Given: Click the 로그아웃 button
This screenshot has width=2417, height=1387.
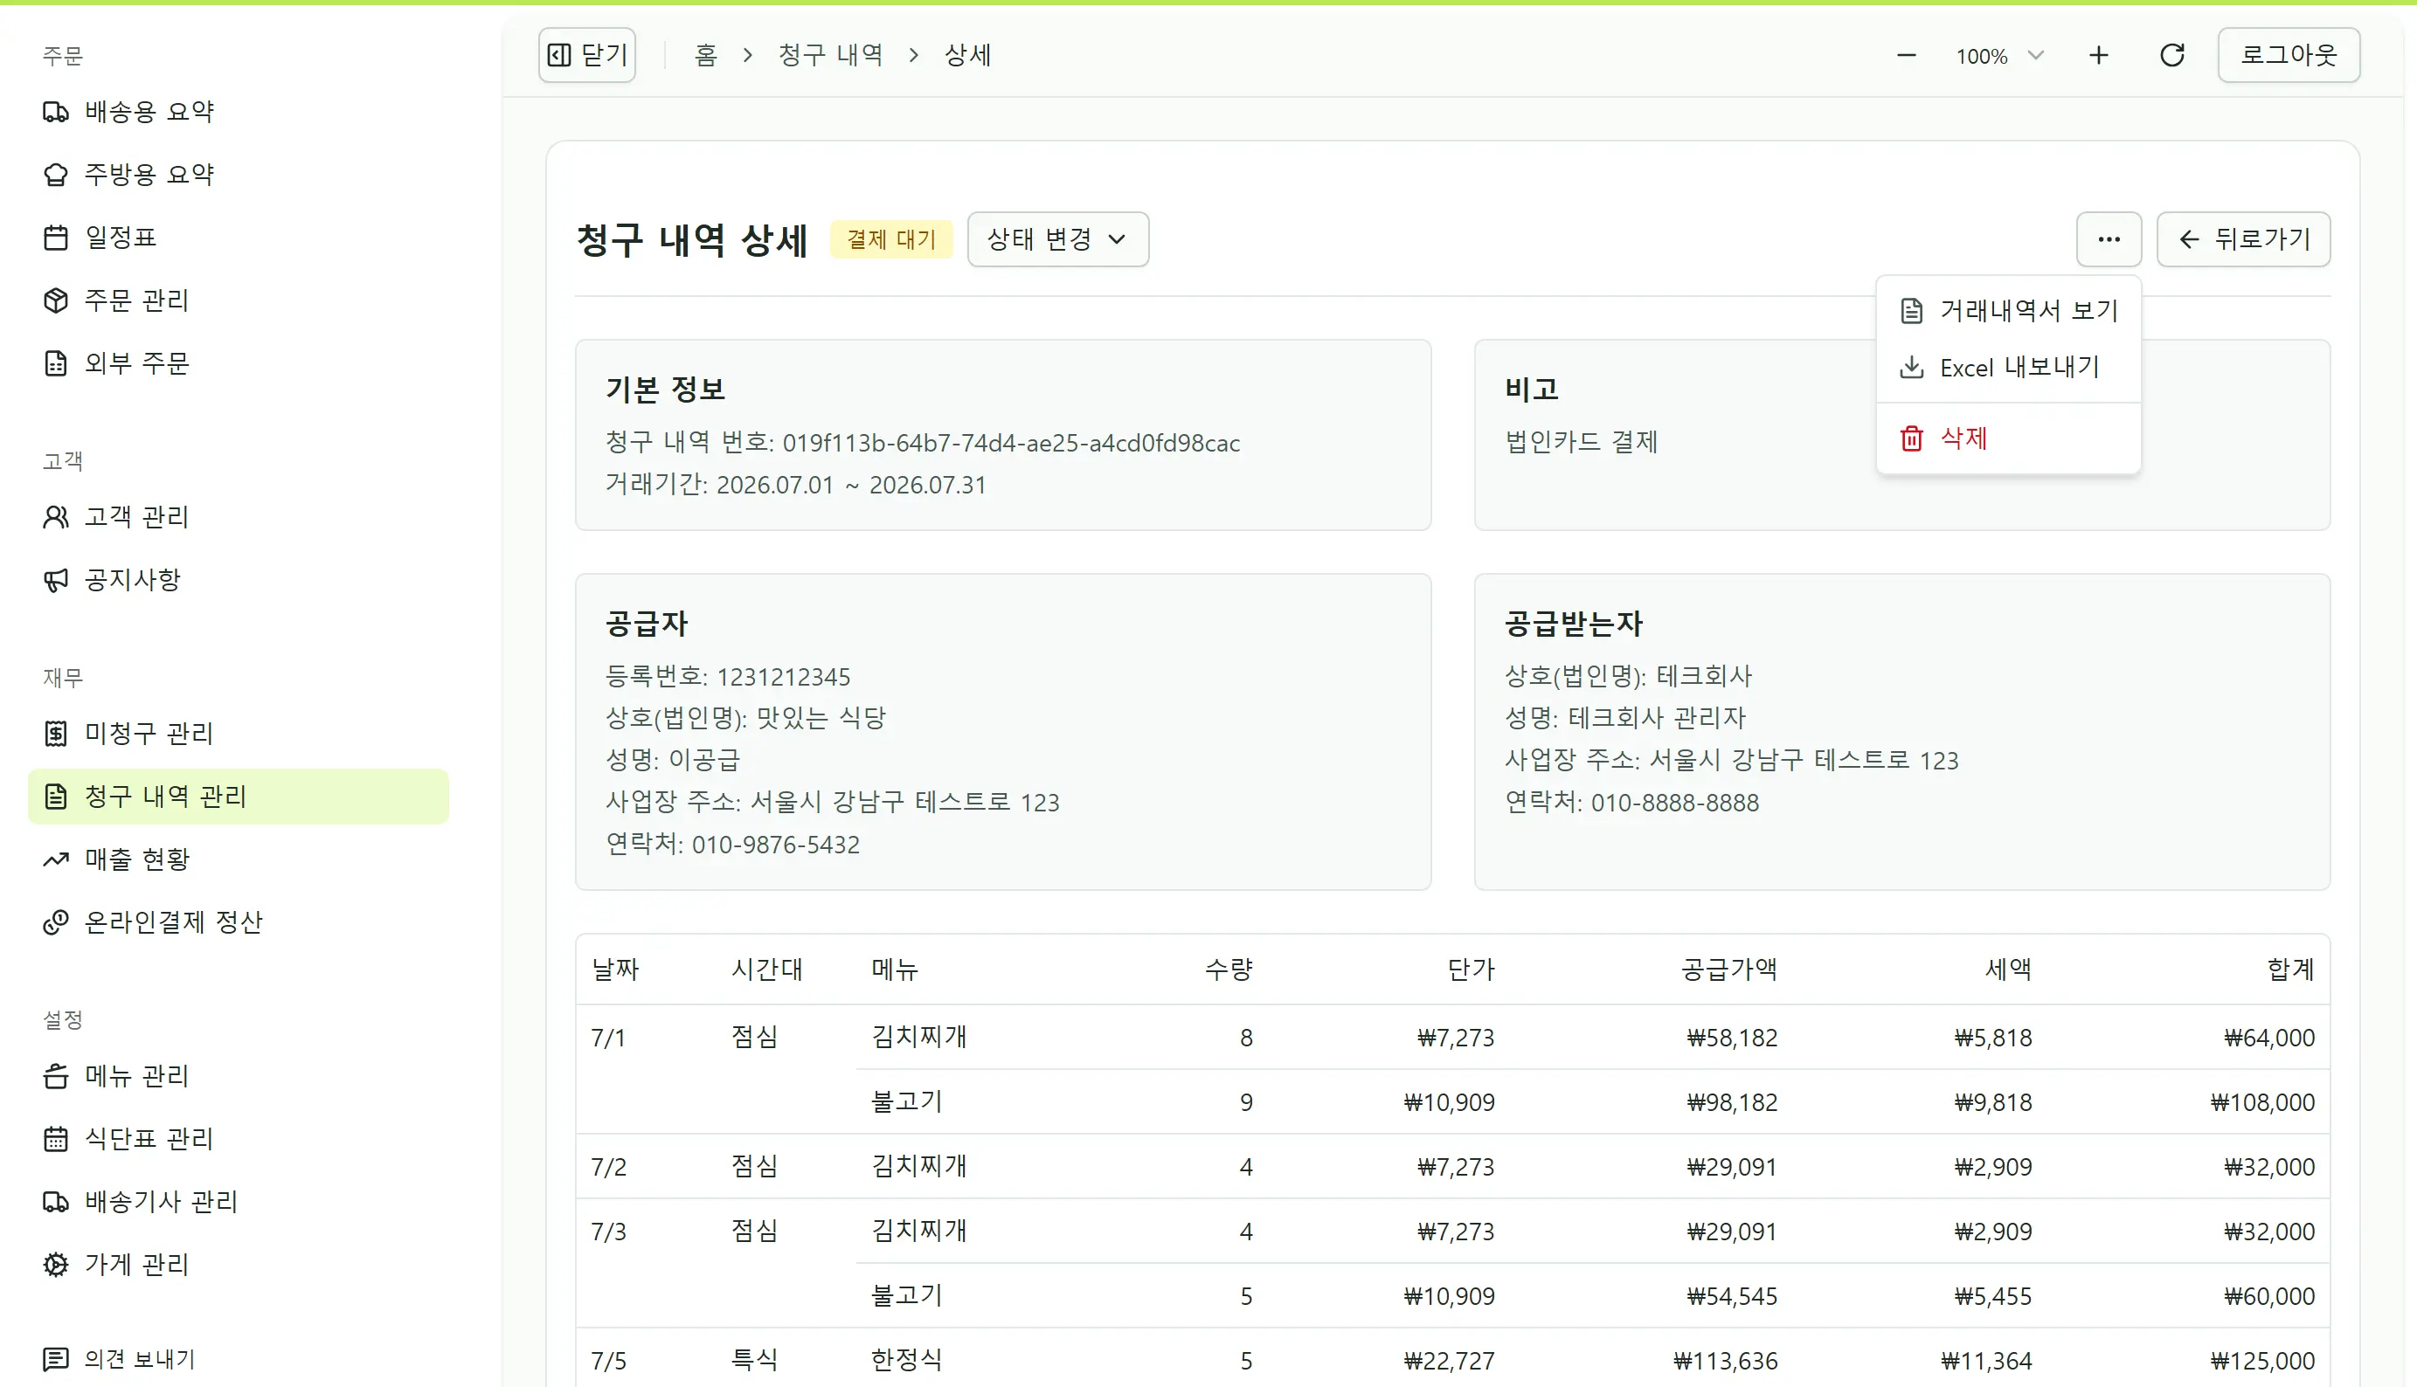Looking at the screenshot, I should tap(2289, 55).
